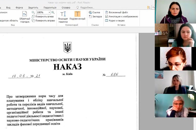Click the zoom in magnifier icon
This screenshot has height=130, width=196.
tap(53, 12)
